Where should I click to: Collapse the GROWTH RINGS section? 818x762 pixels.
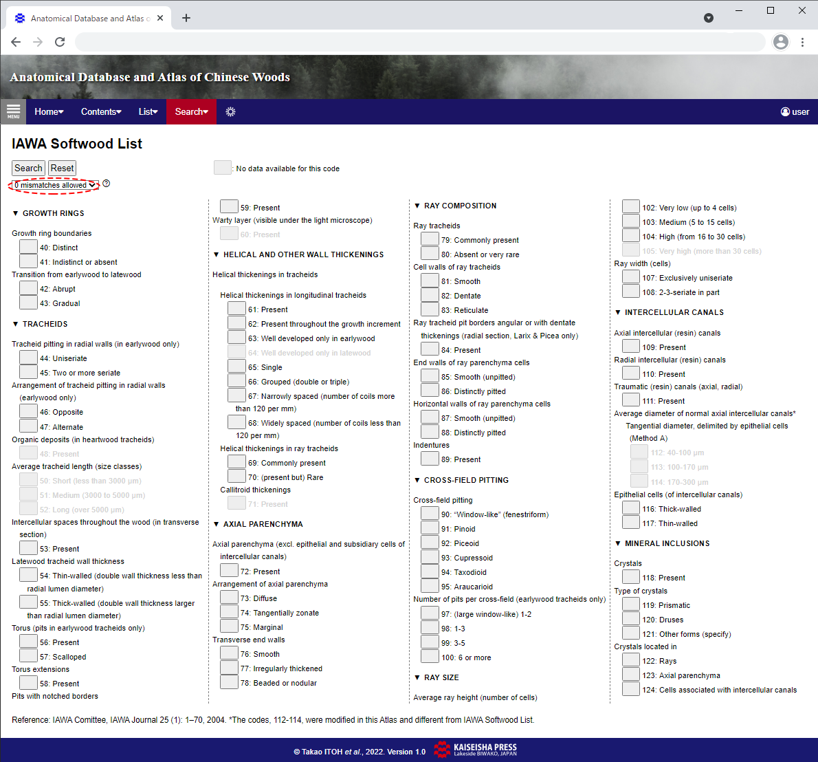(x=16, y=213)
